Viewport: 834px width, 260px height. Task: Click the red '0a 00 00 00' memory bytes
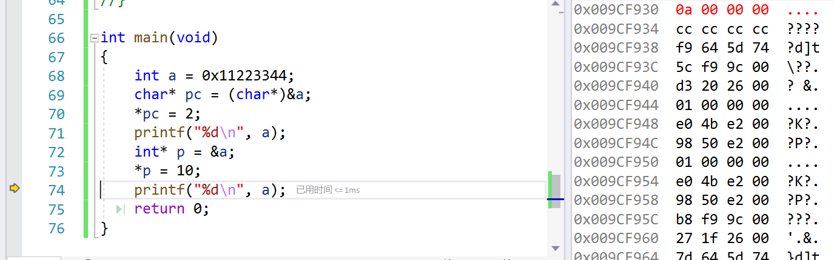[x=722, y=10]
